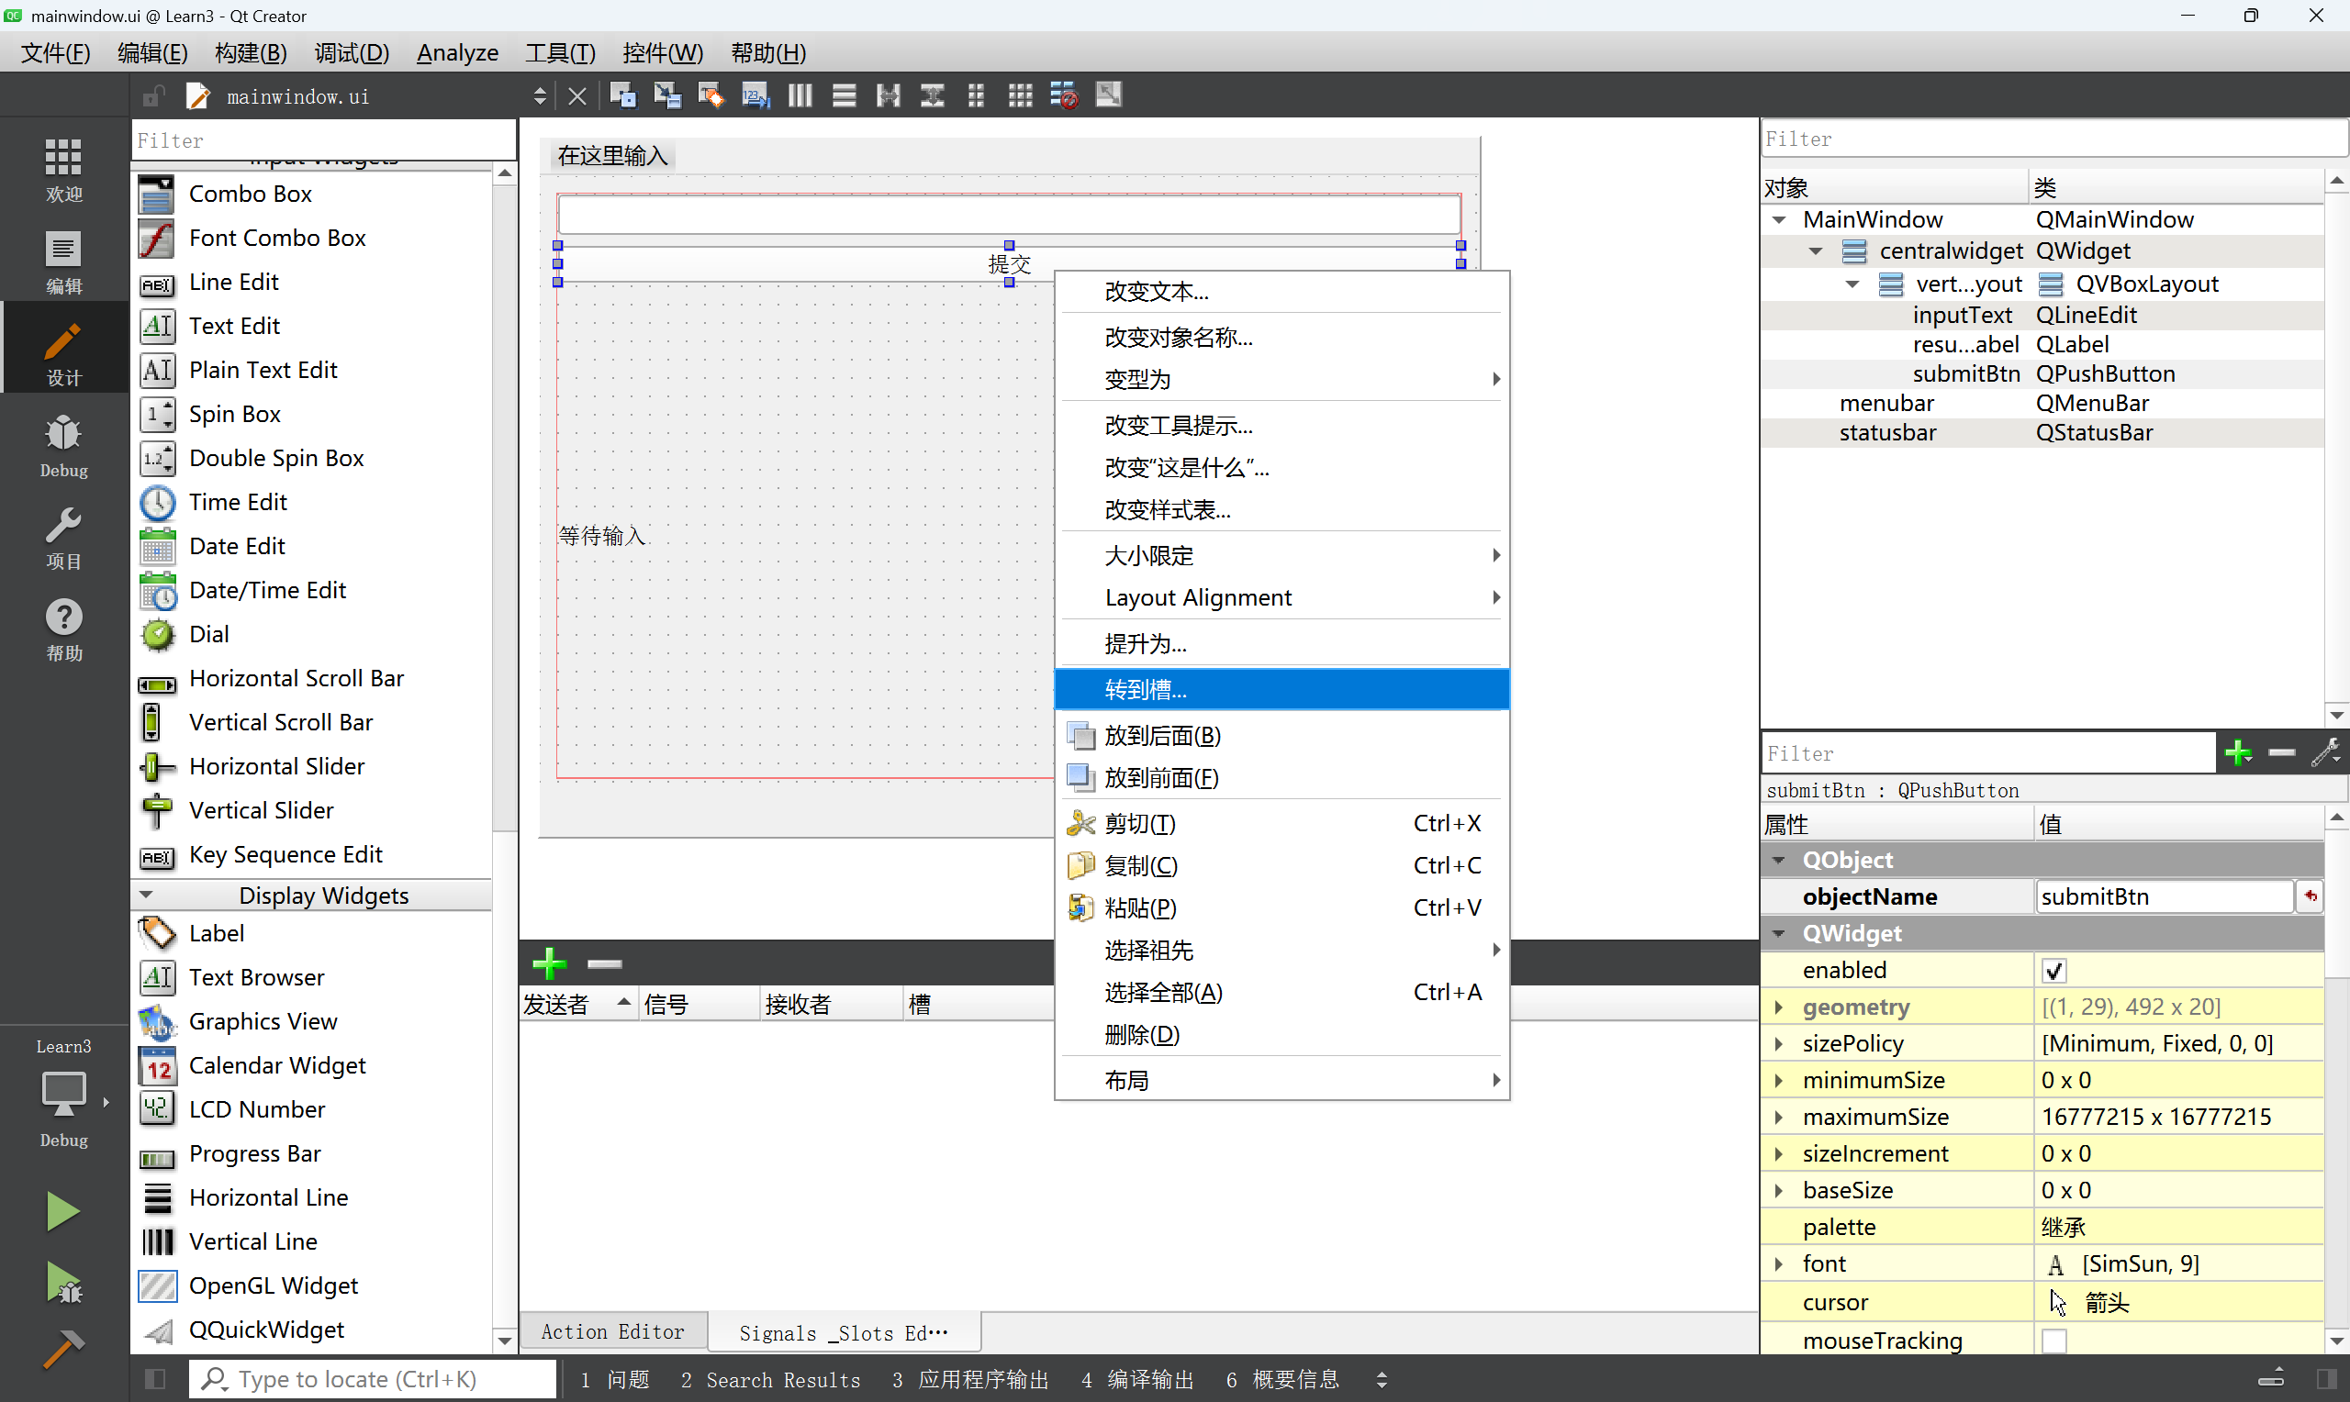
Task: Open the Debug mode in sidebar
Action: point(63,446)
